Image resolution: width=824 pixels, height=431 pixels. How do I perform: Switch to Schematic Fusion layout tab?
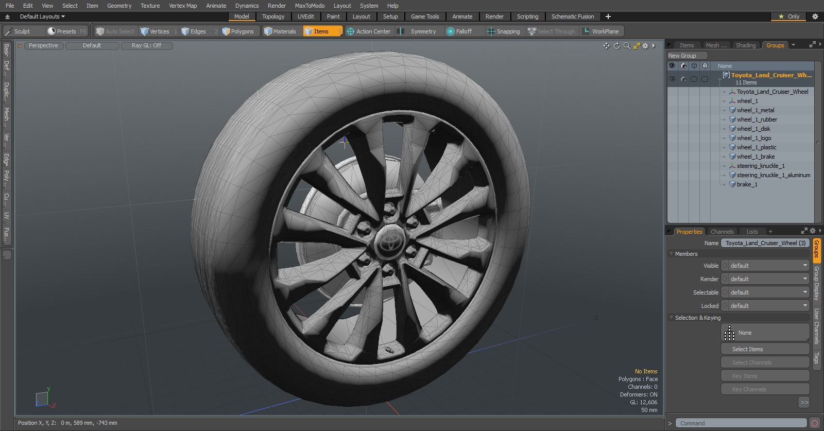pyautogui.click(x=573, y=16)
